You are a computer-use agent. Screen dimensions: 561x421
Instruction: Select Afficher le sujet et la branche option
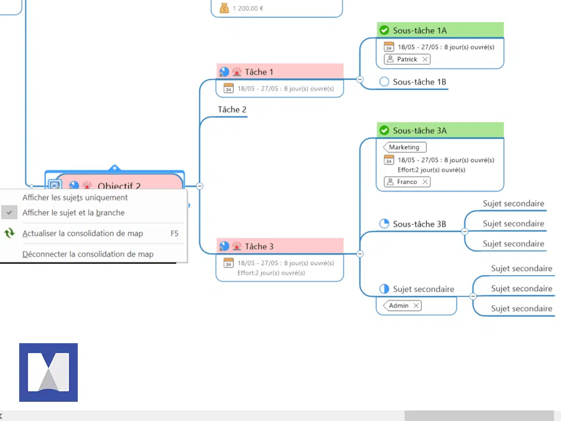73,213
